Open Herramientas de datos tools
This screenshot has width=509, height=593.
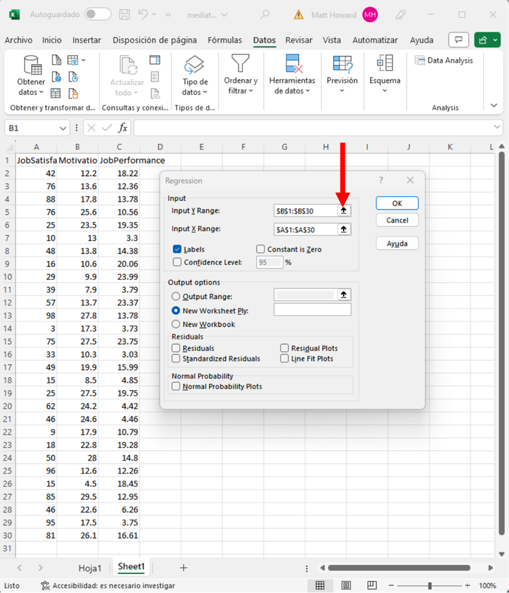[x=292, y=75]
